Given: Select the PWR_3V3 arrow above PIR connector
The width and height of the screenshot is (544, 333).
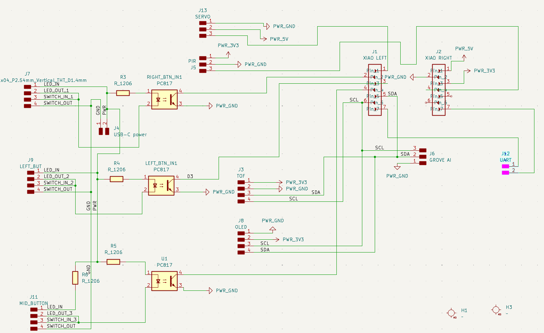Looking at the screenshot, I should click(228, 54).
